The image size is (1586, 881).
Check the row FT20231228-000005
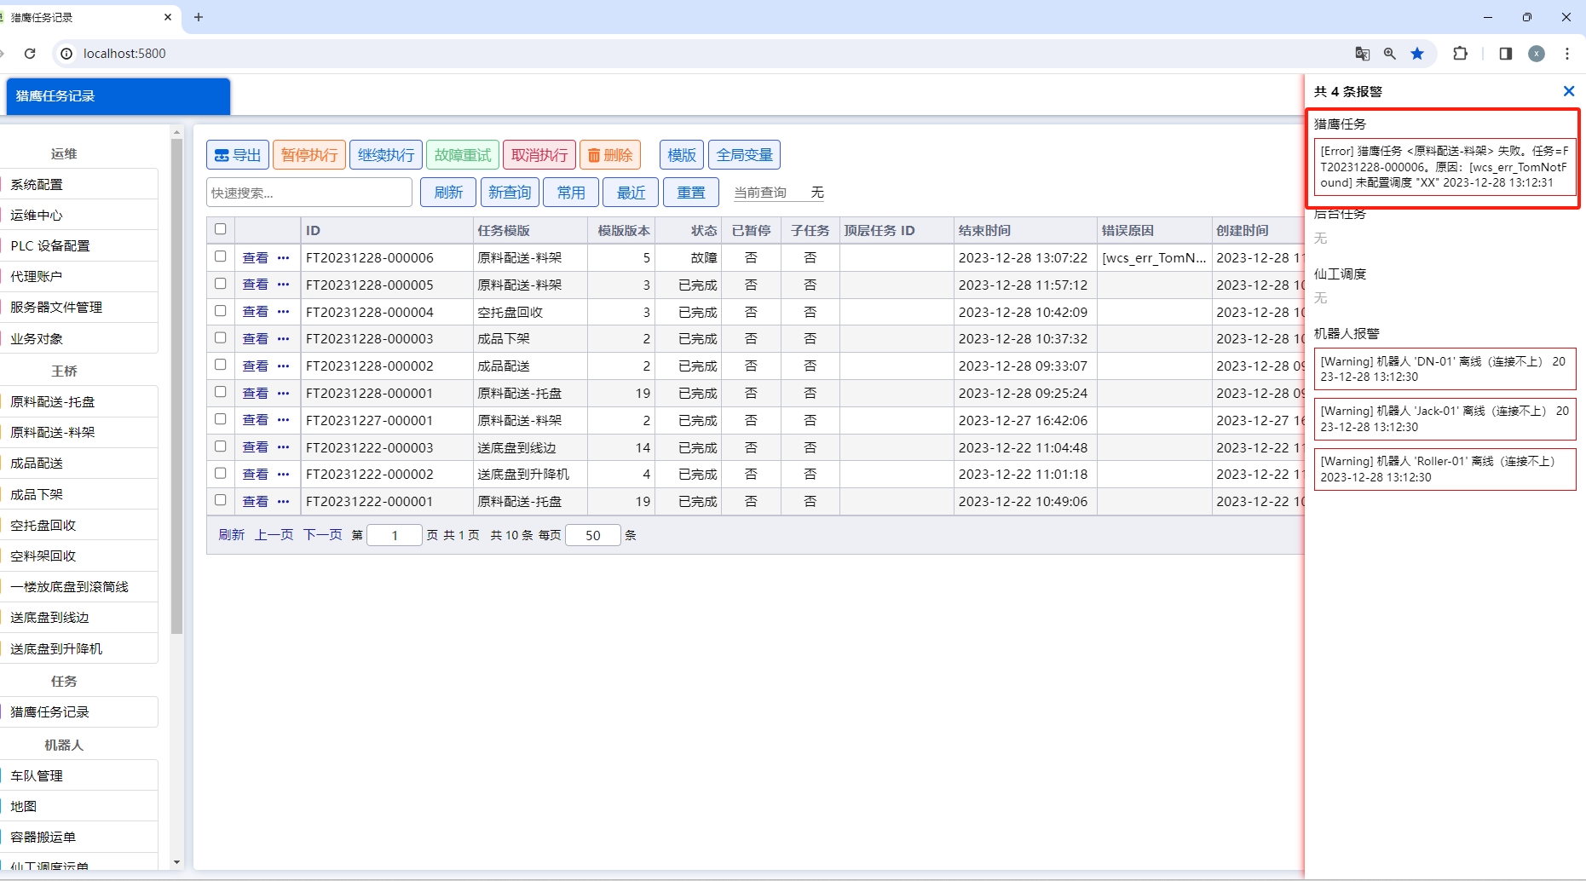click(x=221, y=284)
